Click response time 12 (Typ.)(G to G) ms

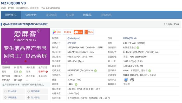coord(133,66)
